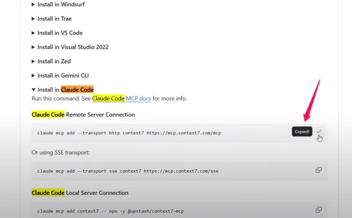
Task: Expand the Install in Zed section
Action: click(x=51, y=61)
